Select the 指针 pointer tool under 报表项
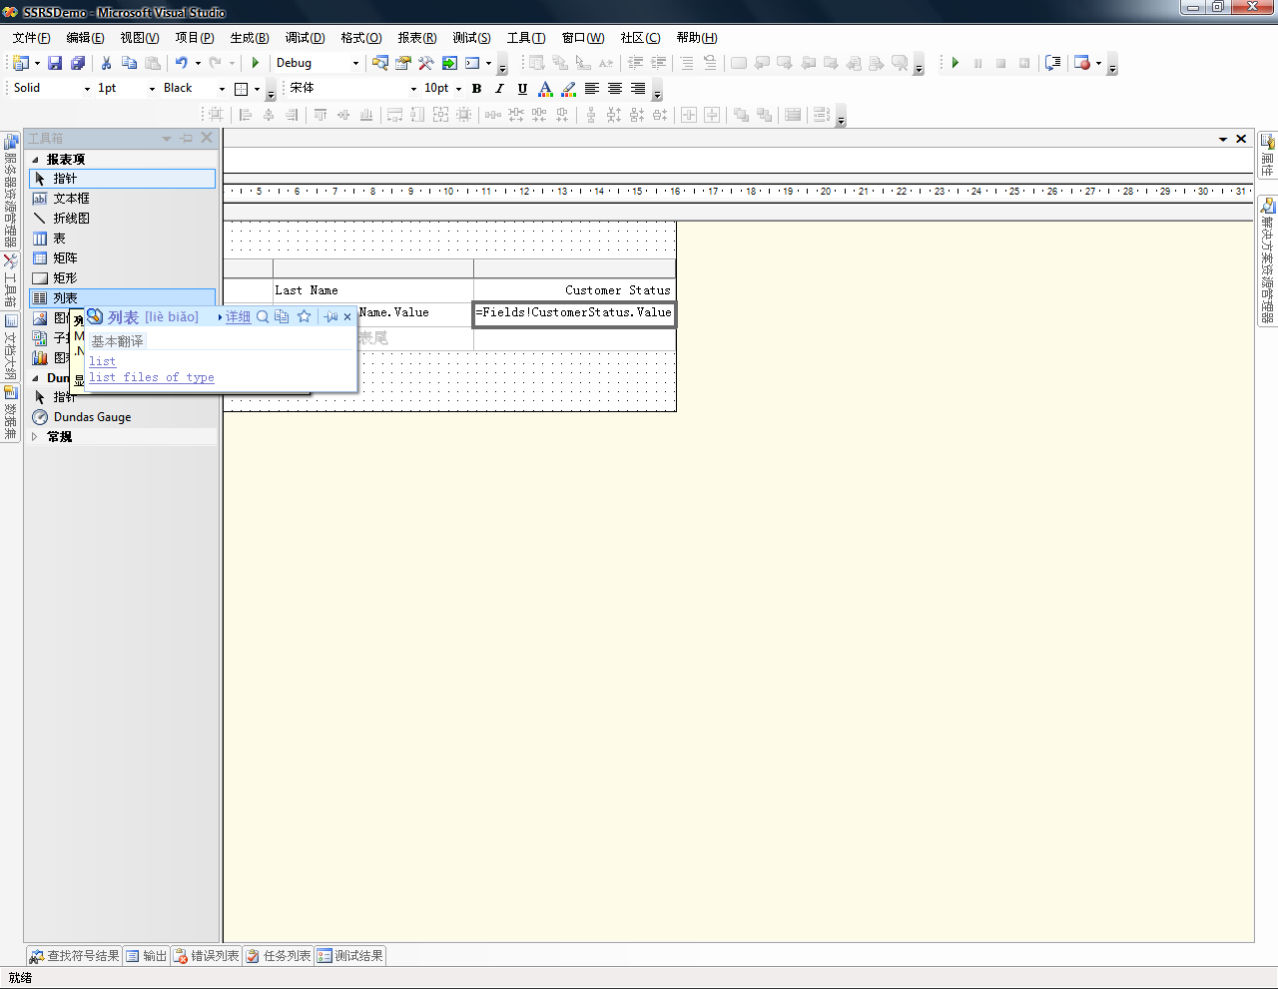Viewport: 1278px width, 989px height. (x=123, y=179)
